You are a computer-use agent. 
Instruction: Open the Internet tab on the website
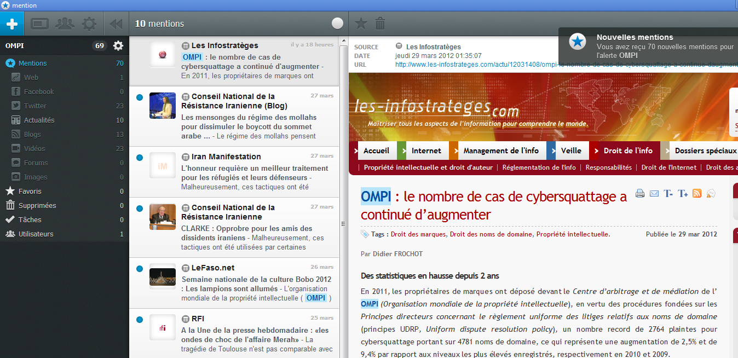[x=427, y=151]
